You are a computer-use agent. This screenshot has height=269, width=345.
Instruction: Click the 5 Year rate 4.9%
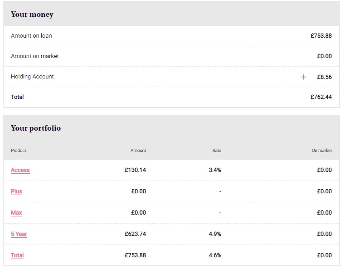point(215,234)
